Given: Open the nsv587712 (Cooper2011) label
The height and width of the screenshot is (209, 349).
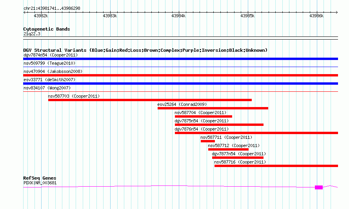Looking at the screenshot, I should click(234, 145).
